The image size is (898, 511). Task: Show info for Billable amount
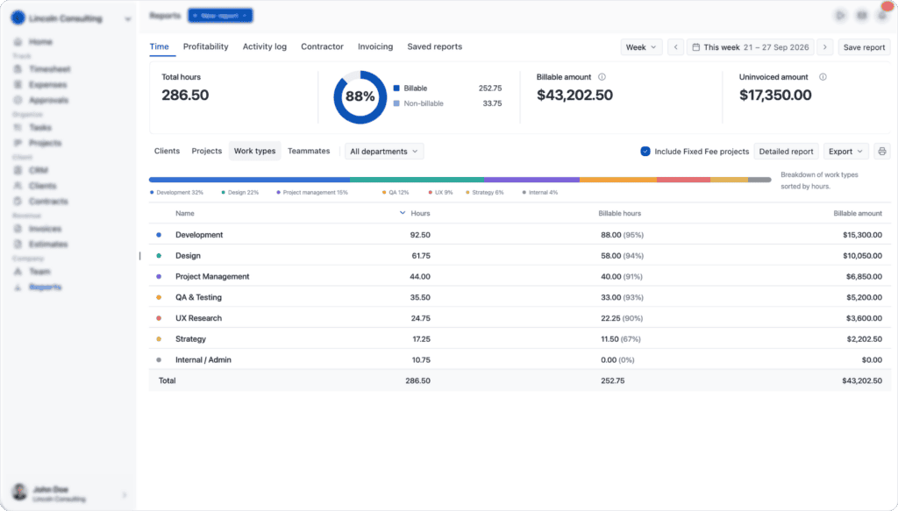602,76
